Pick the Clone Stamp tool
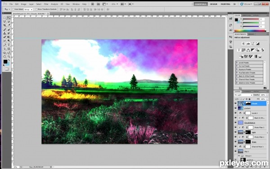Image resolution: width=270 pixels, height=169 pixels. pos(4,33)
